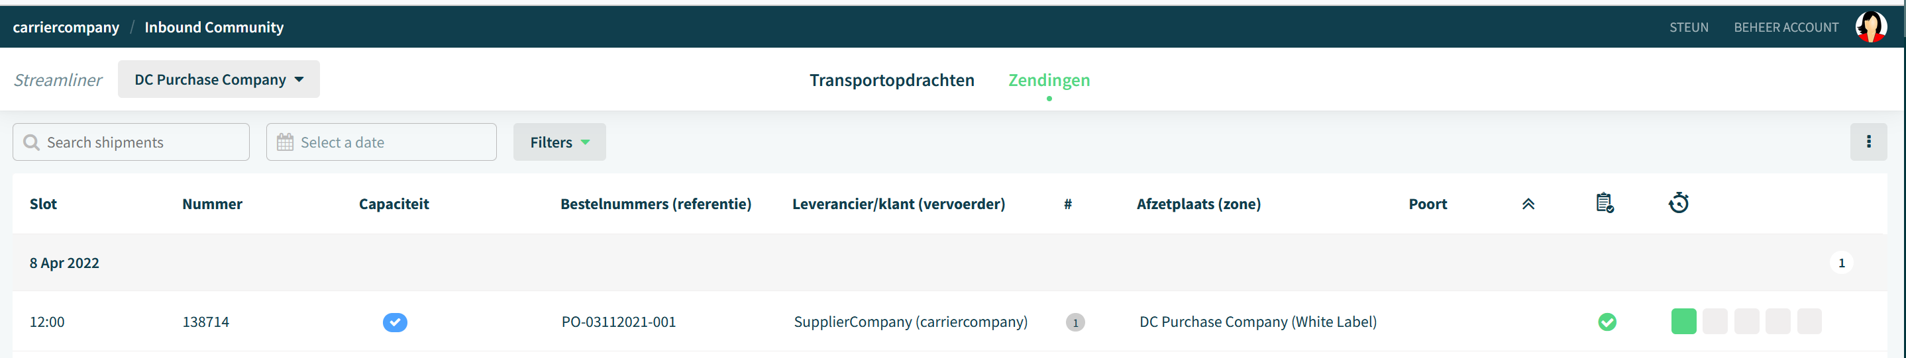Go to BEHEER ACCOUNT

pyautogui.click(x=1785, y=27)
